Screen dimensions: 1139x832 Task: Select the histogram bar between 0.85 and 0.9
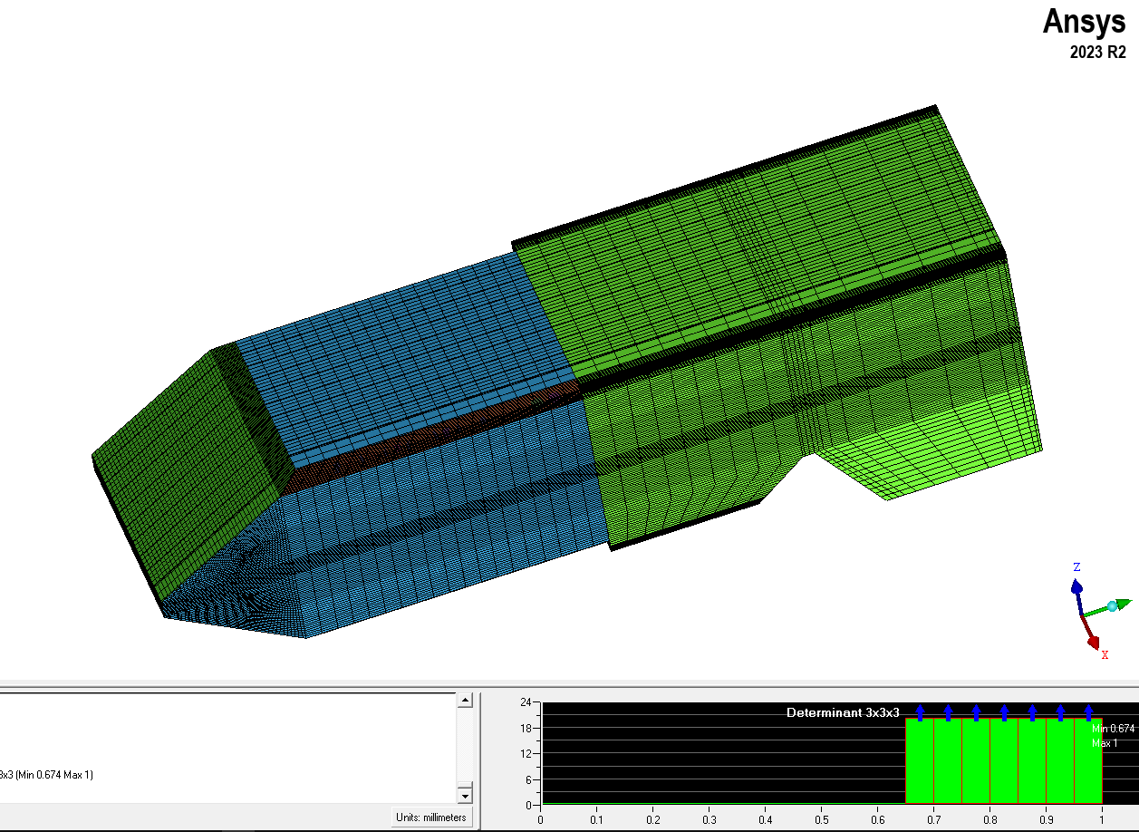[1032, 761]
